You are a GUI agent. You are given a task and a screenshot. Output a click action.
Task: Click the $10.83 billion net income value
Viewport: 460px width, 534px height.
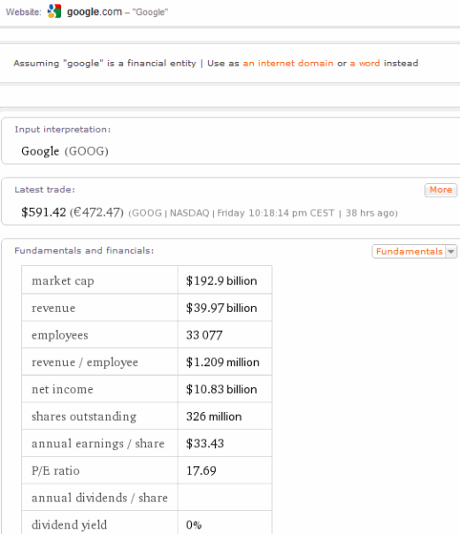tap(221, 390)
